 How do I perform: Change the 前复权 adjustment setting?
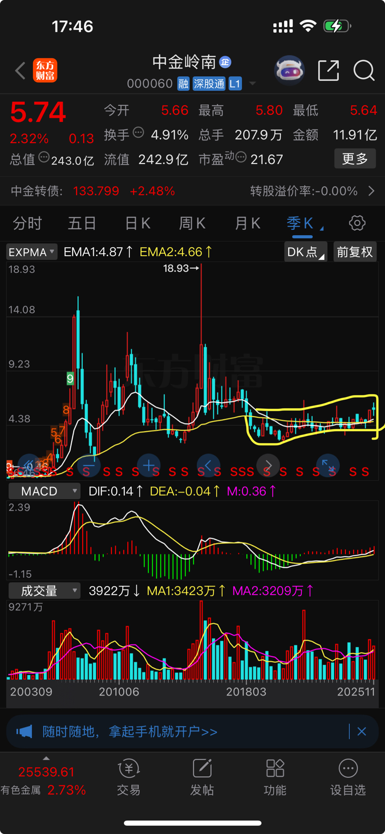354,252
